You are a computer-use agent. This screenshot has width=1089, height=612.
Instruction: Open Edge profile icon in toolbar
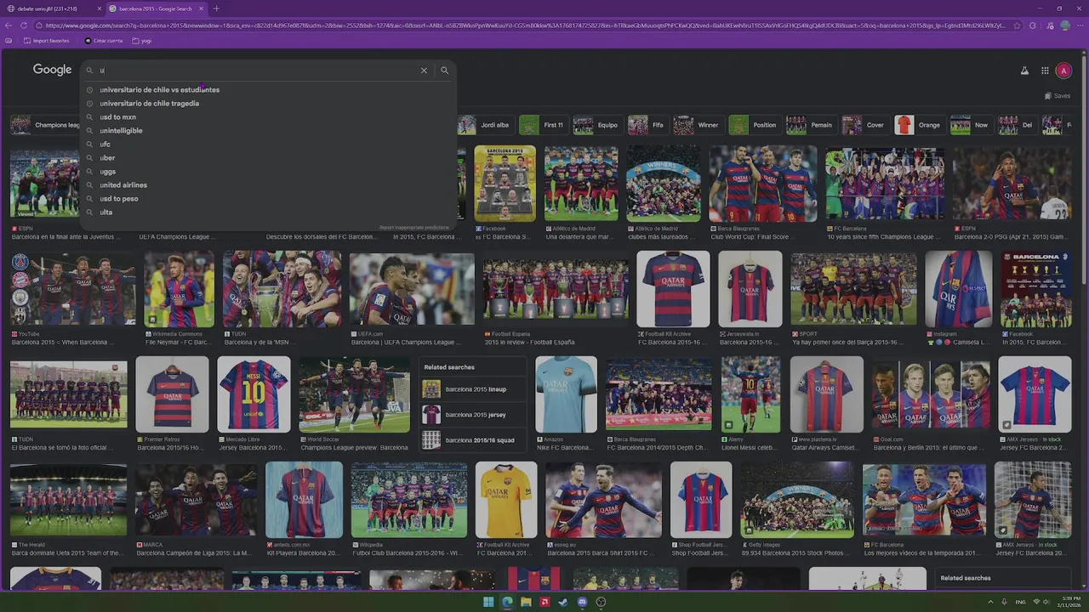1065,25
